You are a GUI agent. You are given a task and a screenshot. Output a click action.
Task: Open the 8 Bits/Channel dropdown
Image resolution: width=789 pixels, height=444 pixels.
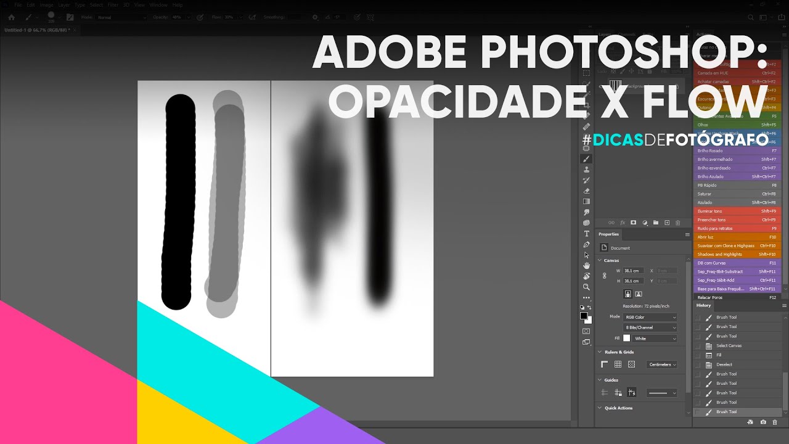[x=650, y=327]
